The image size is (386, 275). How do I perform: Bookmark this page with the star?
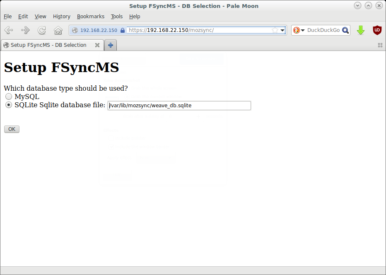pos(275,30)
